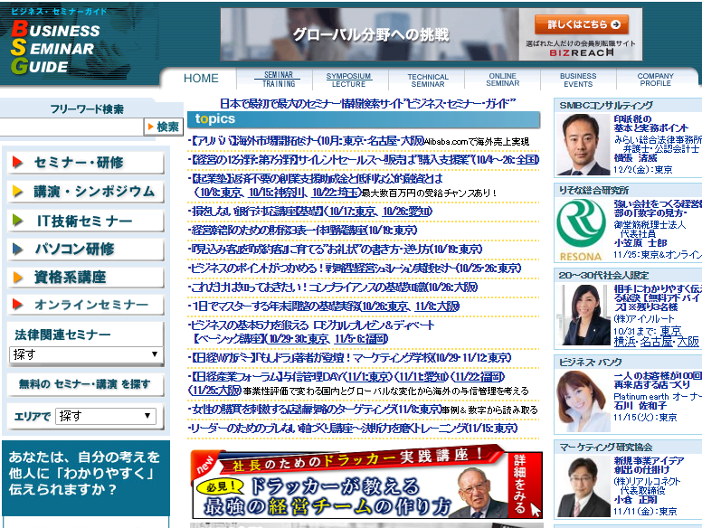Follow the 東京 link after 10/31まで

click(670, 331)
